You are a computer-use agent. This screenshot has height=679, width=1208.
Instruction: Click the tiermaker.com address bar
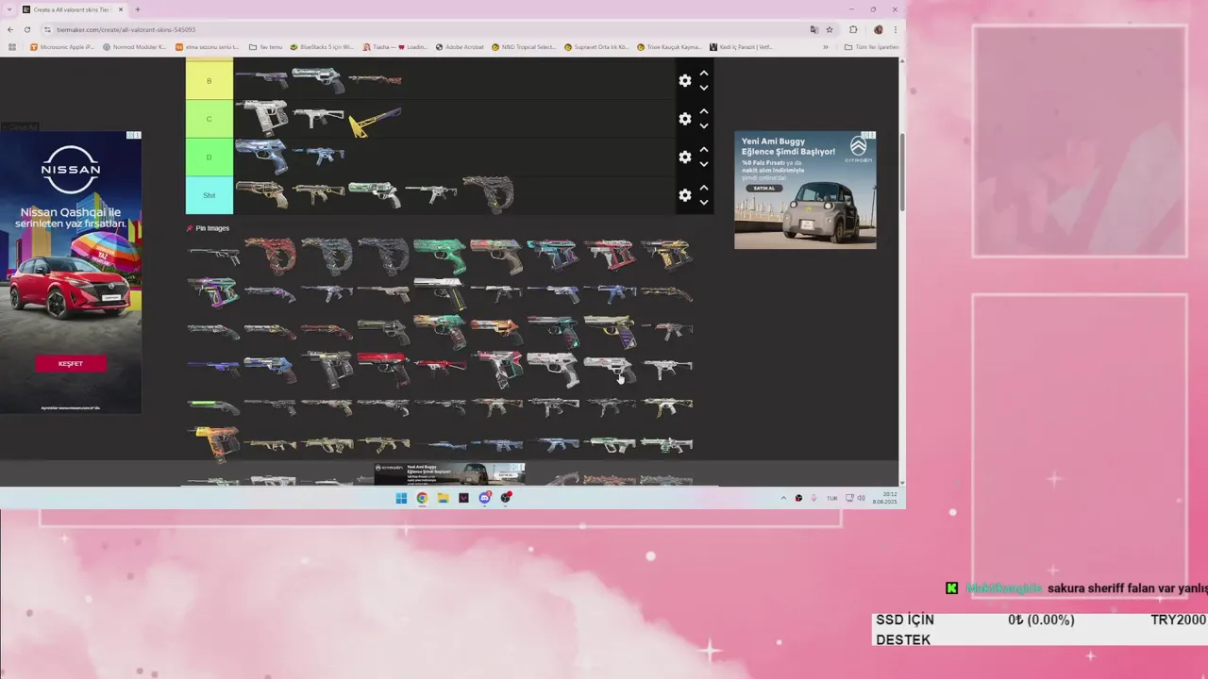click(x=425, y=29)
